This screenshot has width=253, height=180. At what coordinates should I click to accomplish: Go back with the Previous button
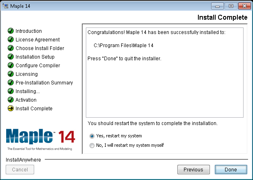click(x=193, y=169)
